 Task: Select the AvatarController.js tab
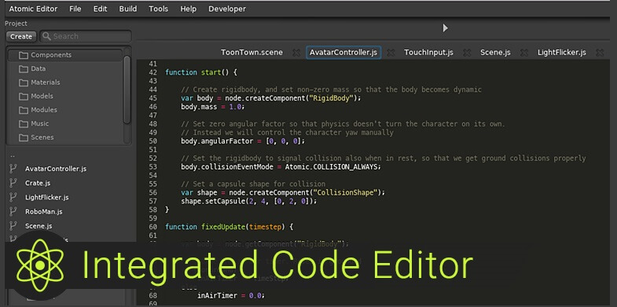(x=343, y=53)
